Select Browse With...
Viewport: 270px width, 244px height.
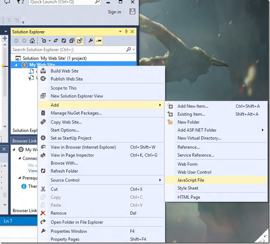[101, 163]
